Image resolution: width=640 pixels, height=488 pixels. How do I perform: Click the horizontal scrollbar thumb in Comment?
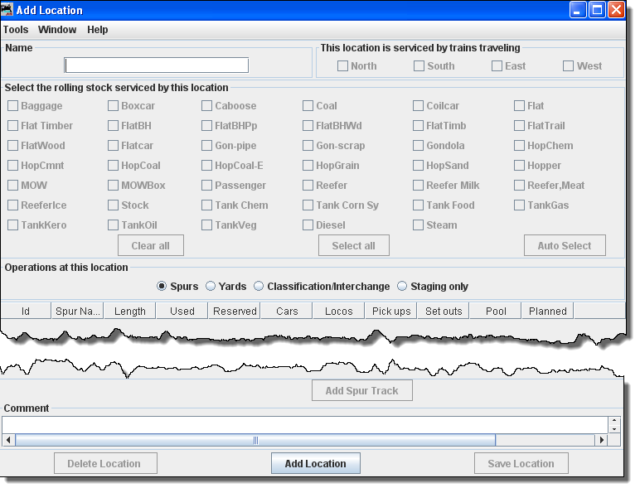(x=255, y=440)
